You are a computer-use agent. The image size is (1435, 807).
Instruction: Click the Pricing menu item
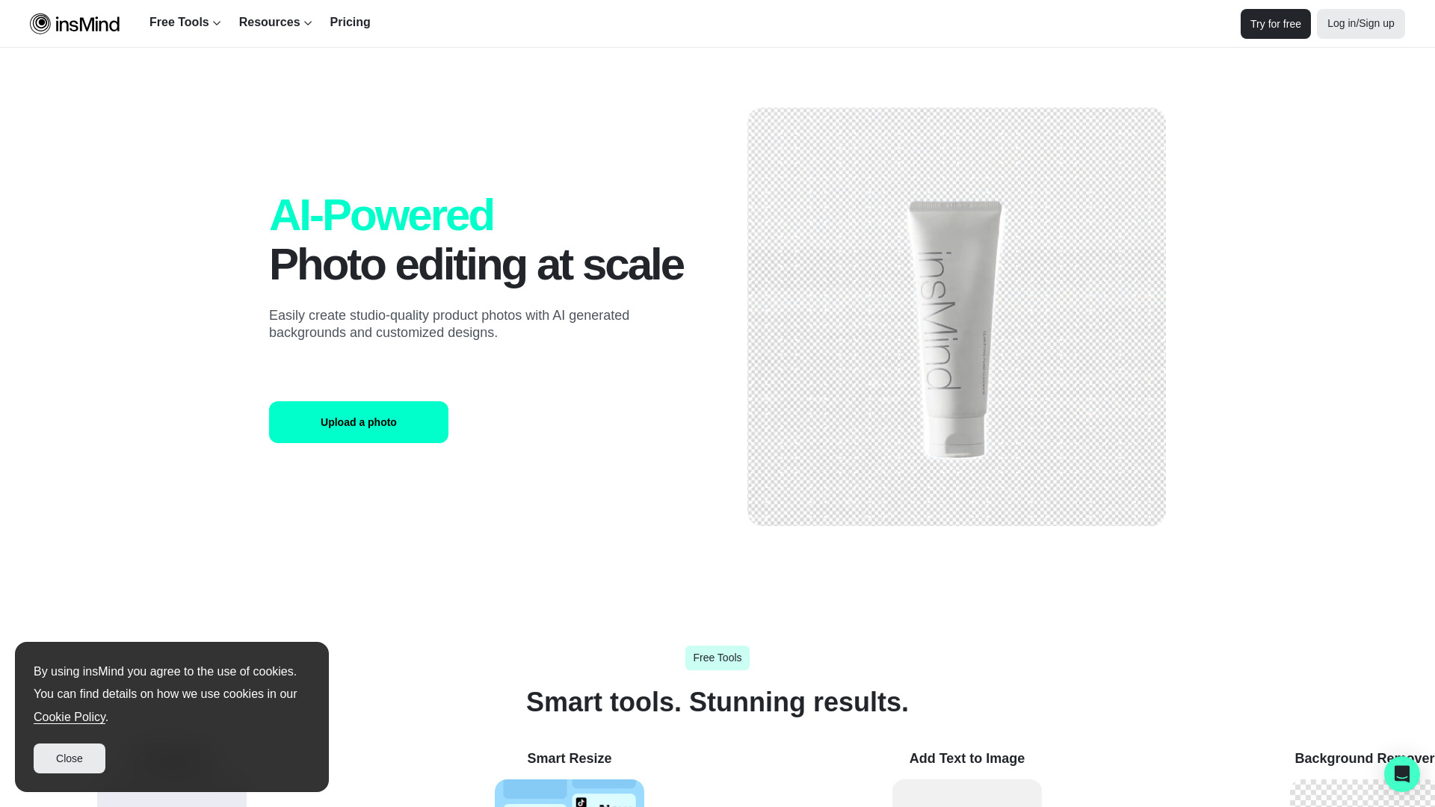(350, 22)
